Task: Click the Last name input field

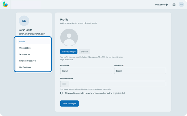Action: point(140,71)
